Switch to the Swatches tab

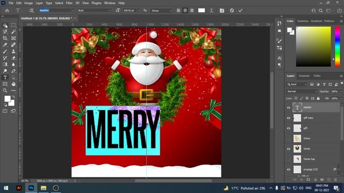(303, 21)
